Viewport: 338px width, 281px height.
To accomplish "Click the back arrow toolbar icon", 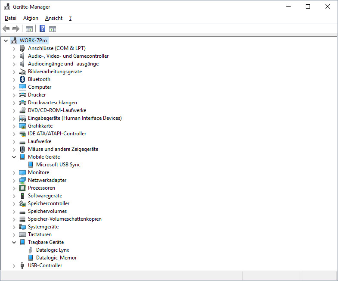I will tap(6, 29).
